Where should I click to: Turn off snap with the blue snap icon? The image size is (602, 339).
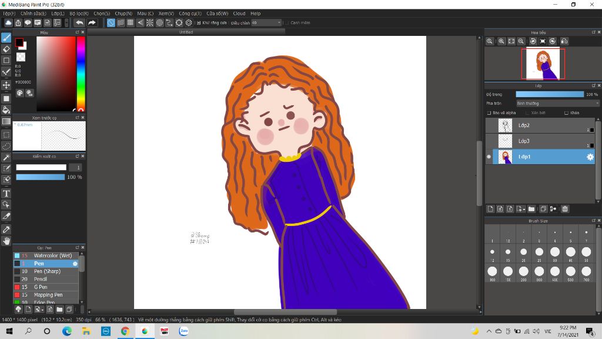pos(111,23)
